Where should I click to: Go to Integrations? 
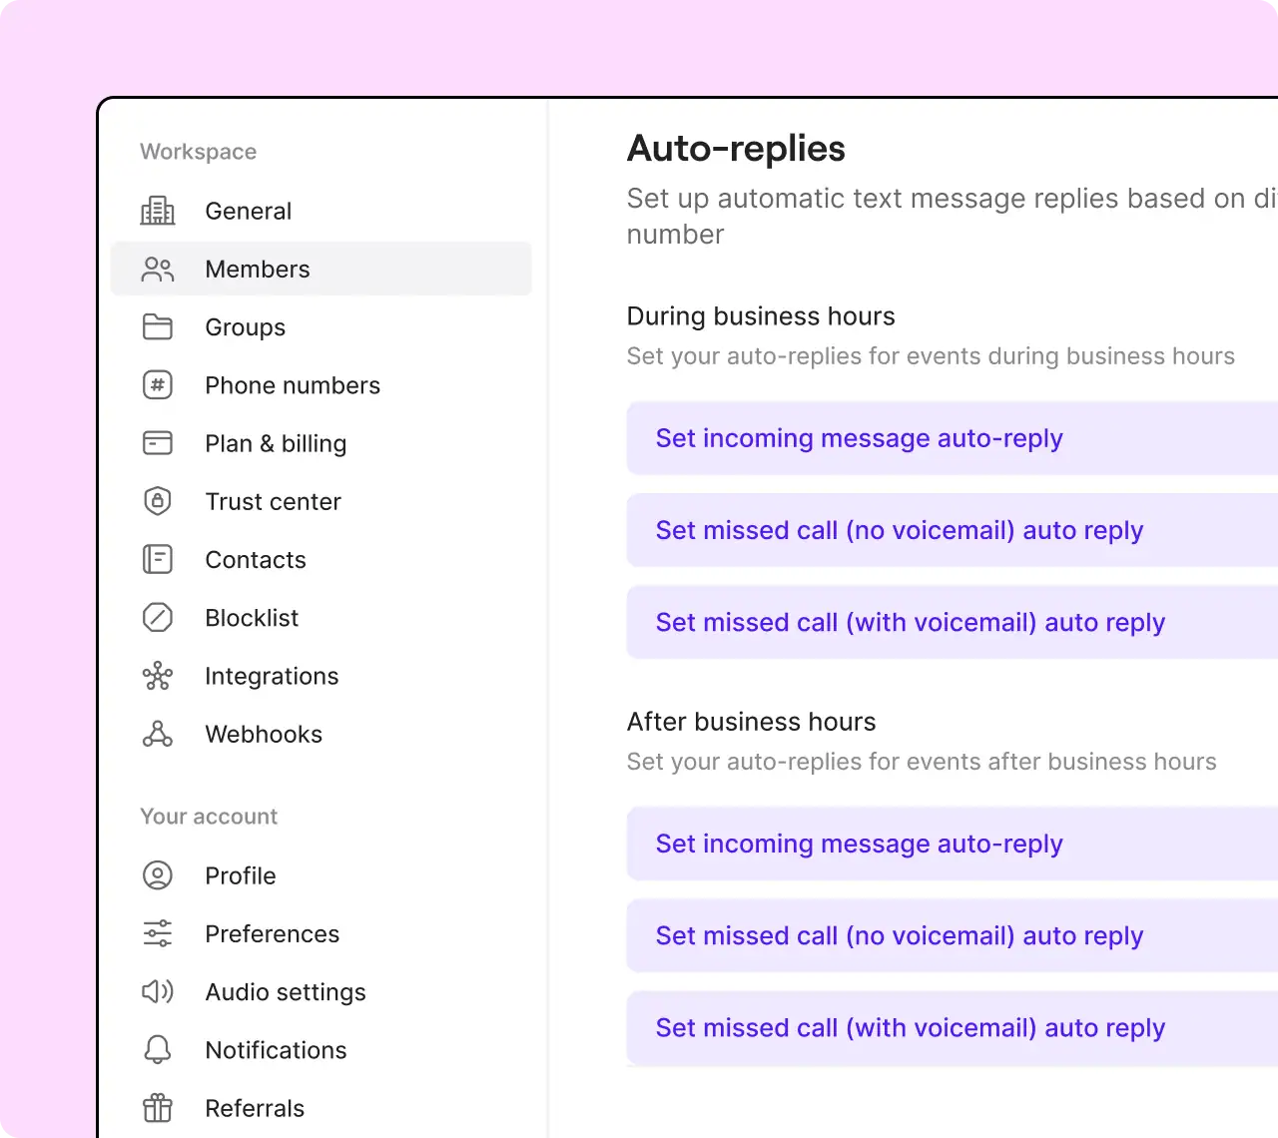click(320, 676)
